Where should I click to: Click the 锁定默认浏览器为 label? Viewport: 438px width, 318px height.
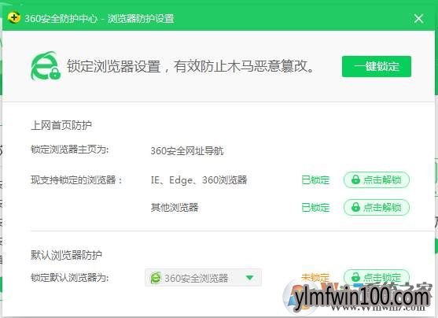(69, 277)
